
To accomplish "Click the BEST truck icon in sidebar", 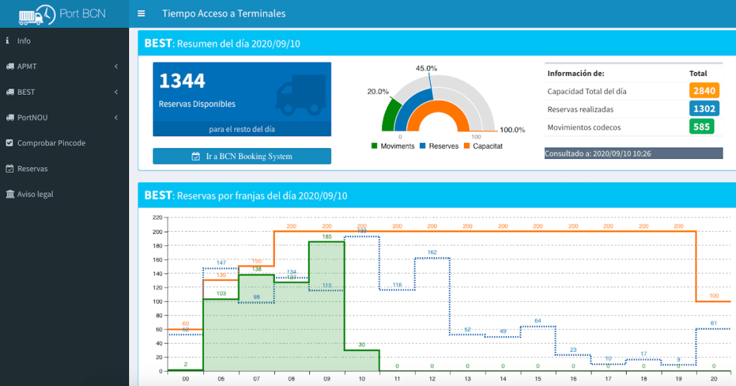I will coord(10,92).
